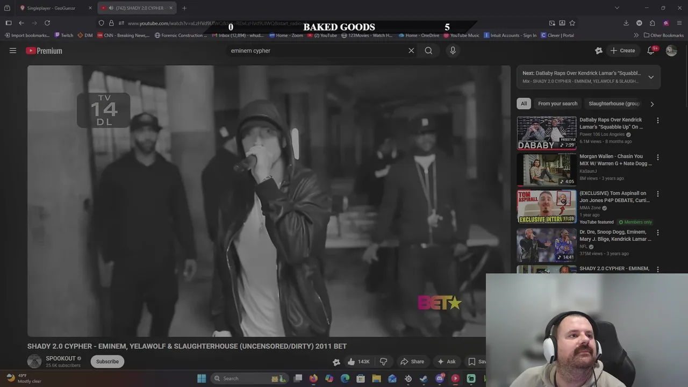Screen dimensions: 688x387
Task: Select From your search chip
Action: click(x=557, y=104)
